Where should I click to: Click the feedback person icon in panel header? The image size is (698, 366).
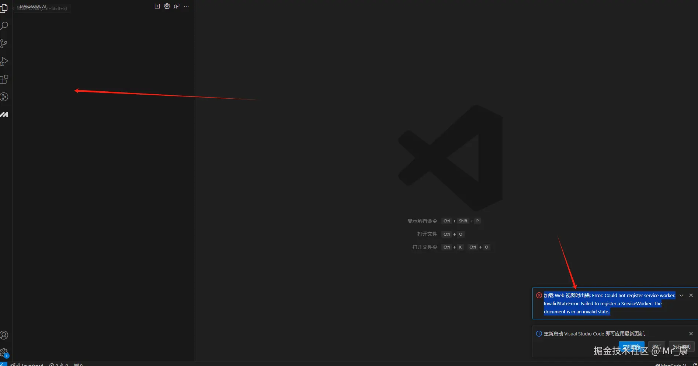tap(177, 6)
